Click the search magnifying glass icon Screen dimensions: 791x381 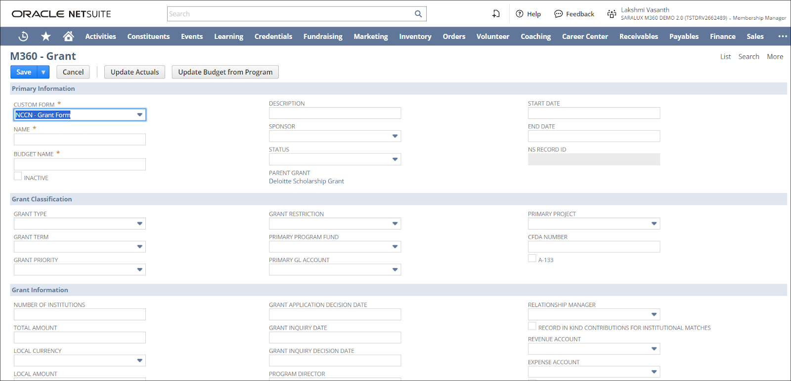point(418,14)
